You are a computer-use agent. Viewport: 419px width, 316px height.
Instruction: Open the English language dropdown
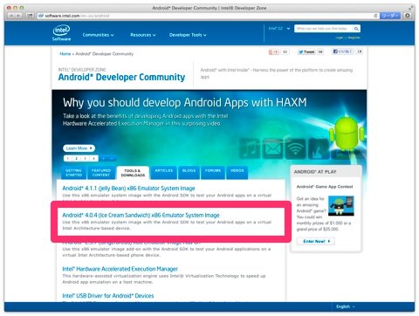[346, 306]
